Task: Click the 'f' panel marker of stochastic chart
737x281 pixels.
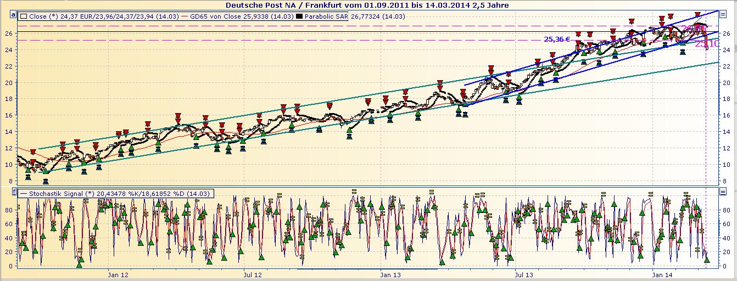Action: click(x=13, y=193)
